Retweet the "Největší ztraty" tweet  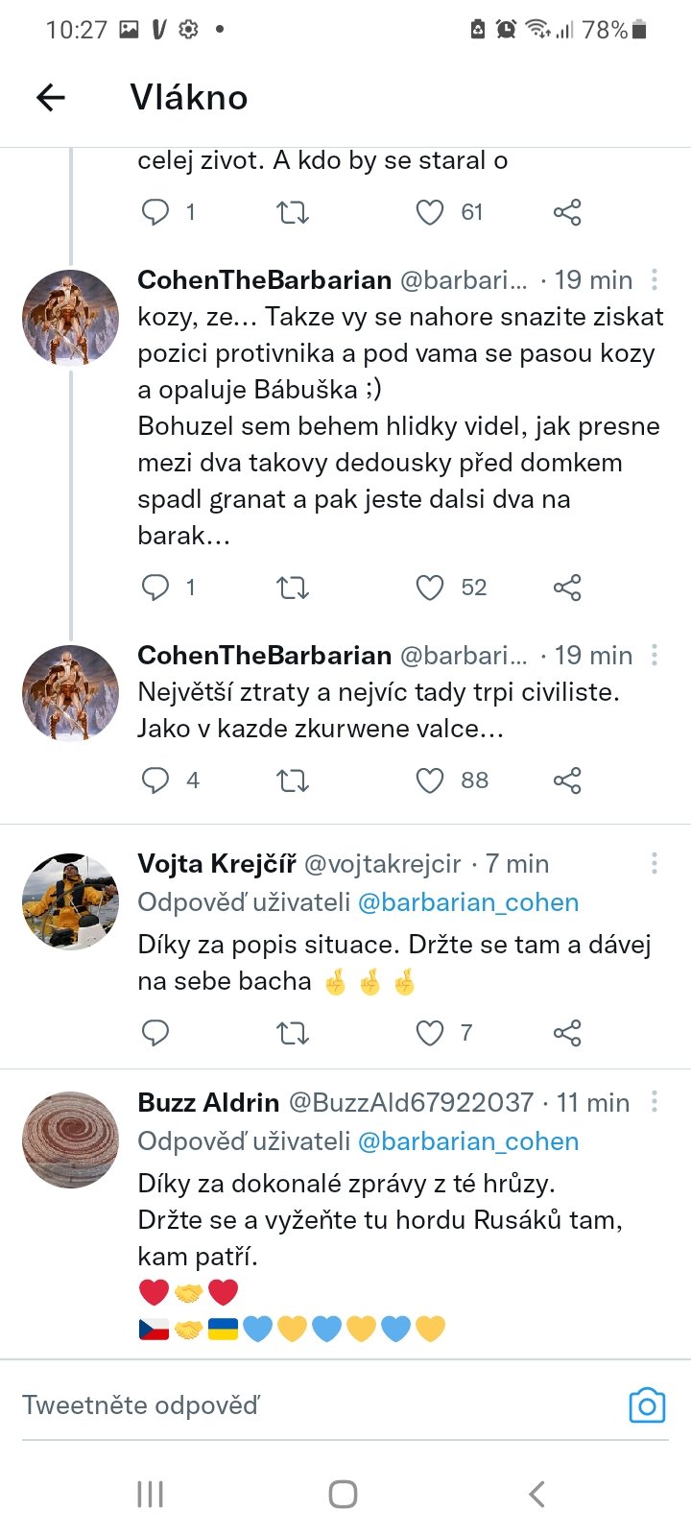tap(293, 780)
